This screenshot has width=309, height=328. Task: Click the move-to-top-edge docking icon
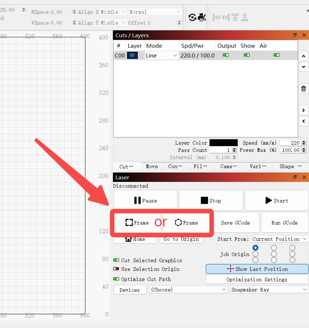point(235,17)
